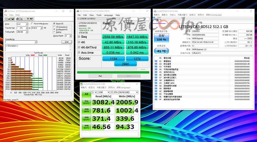The height and width of the screenshot is (142, 257).
Task: Click the Print Preview icon in ATTO toolbar
Action: 21,19
